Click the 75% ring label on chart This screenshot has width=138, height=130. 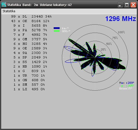click(x=115, y=38)
